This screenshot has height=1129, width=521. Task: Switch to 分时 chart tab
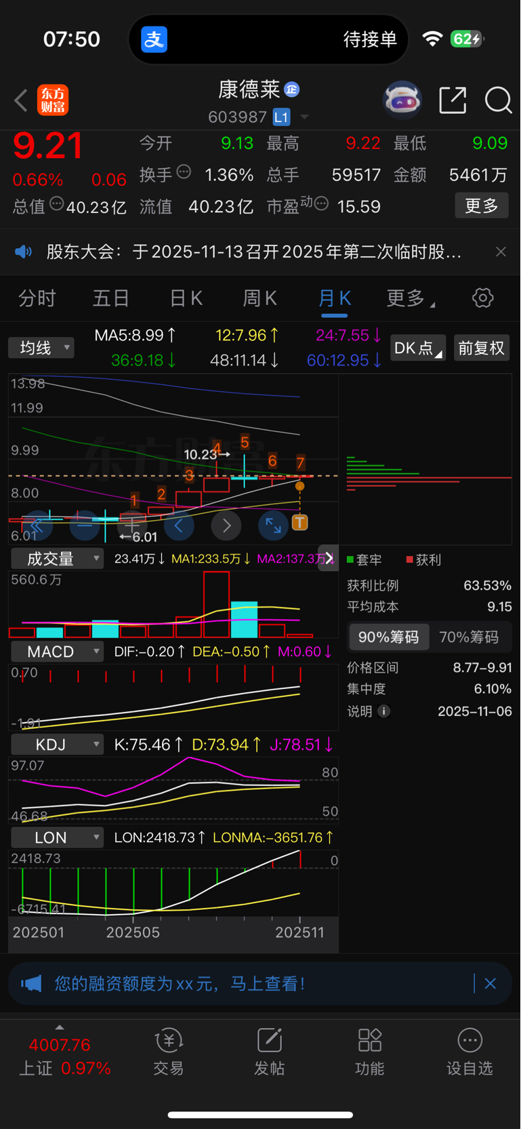[x=37, y=298]
